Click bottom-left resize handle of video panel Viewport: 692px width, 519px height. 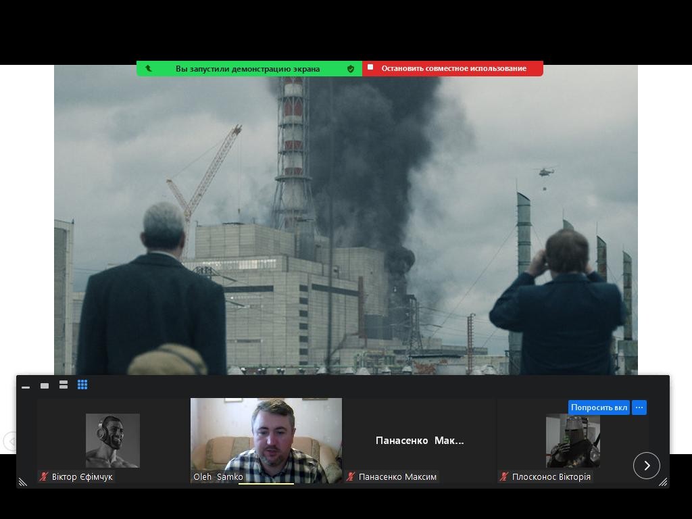[22, 482]
